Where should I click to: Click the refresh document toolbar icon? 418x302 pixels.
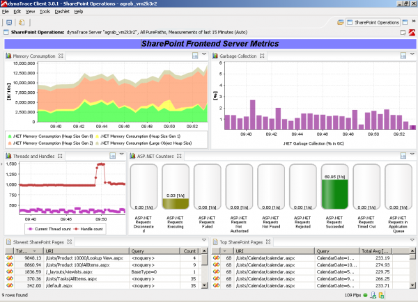tap(22, 23)
